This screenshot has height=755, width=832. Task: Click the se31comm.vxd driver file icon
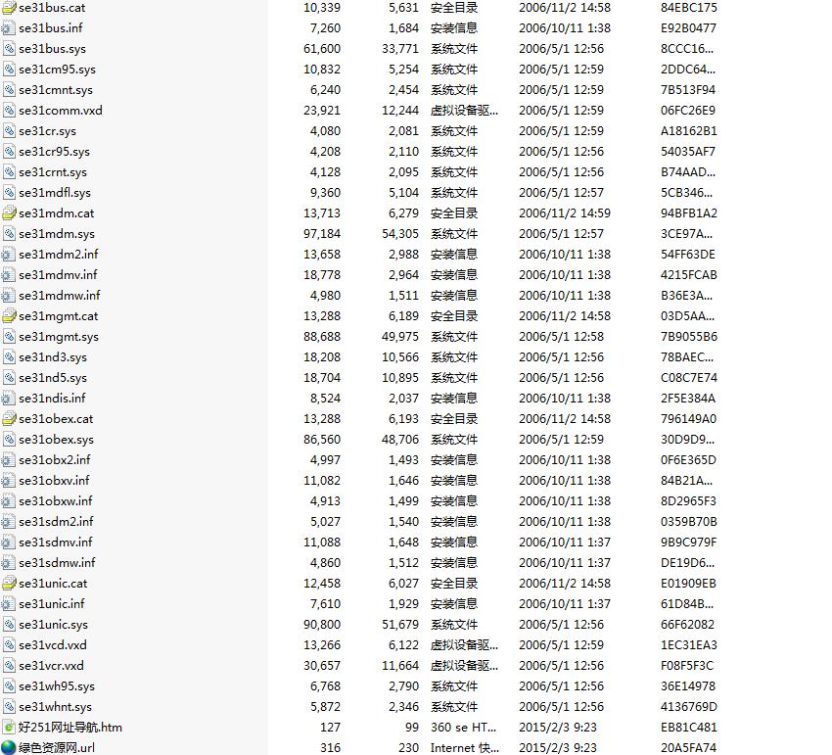9,111
